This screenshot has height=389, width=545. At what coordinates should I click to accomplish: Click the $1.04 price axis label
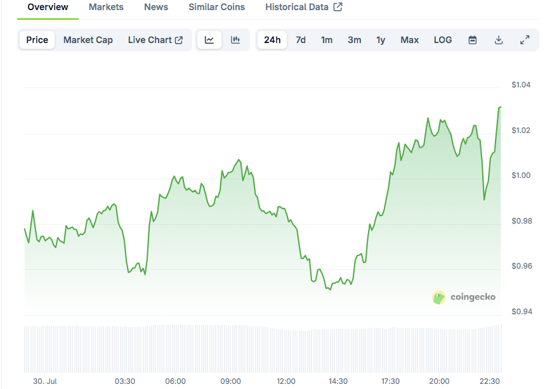(521, 85)
